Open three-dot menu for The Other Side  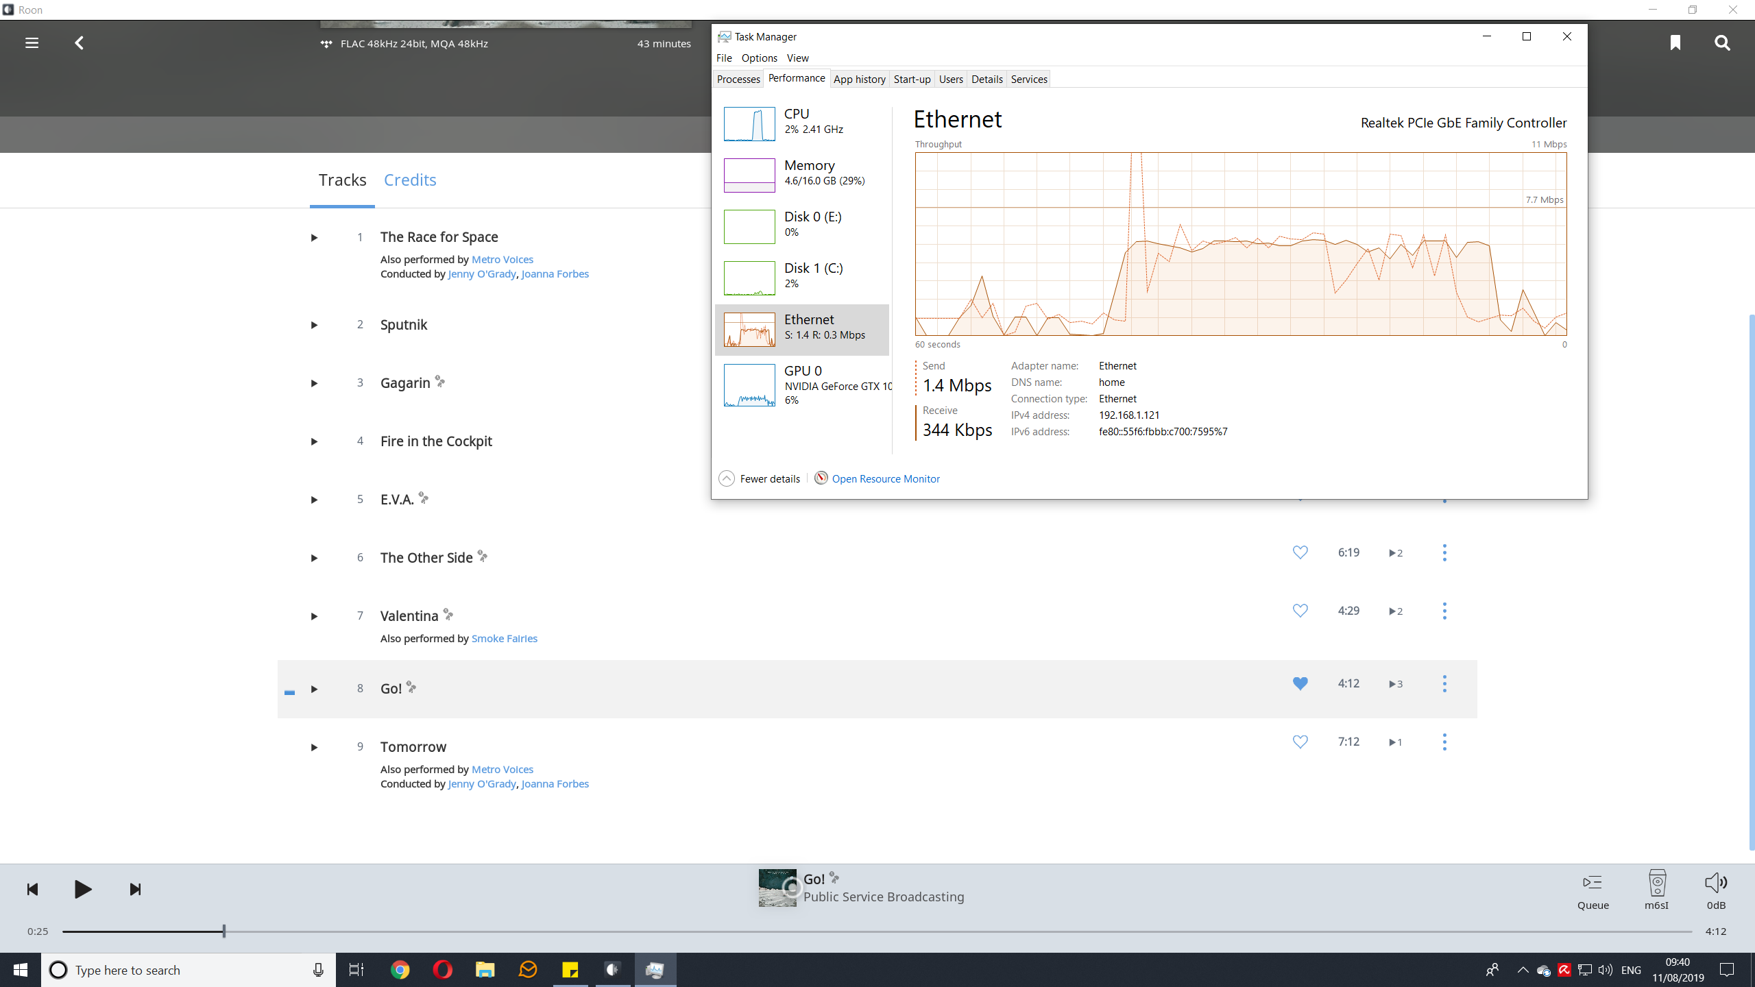click(1444, 552)
